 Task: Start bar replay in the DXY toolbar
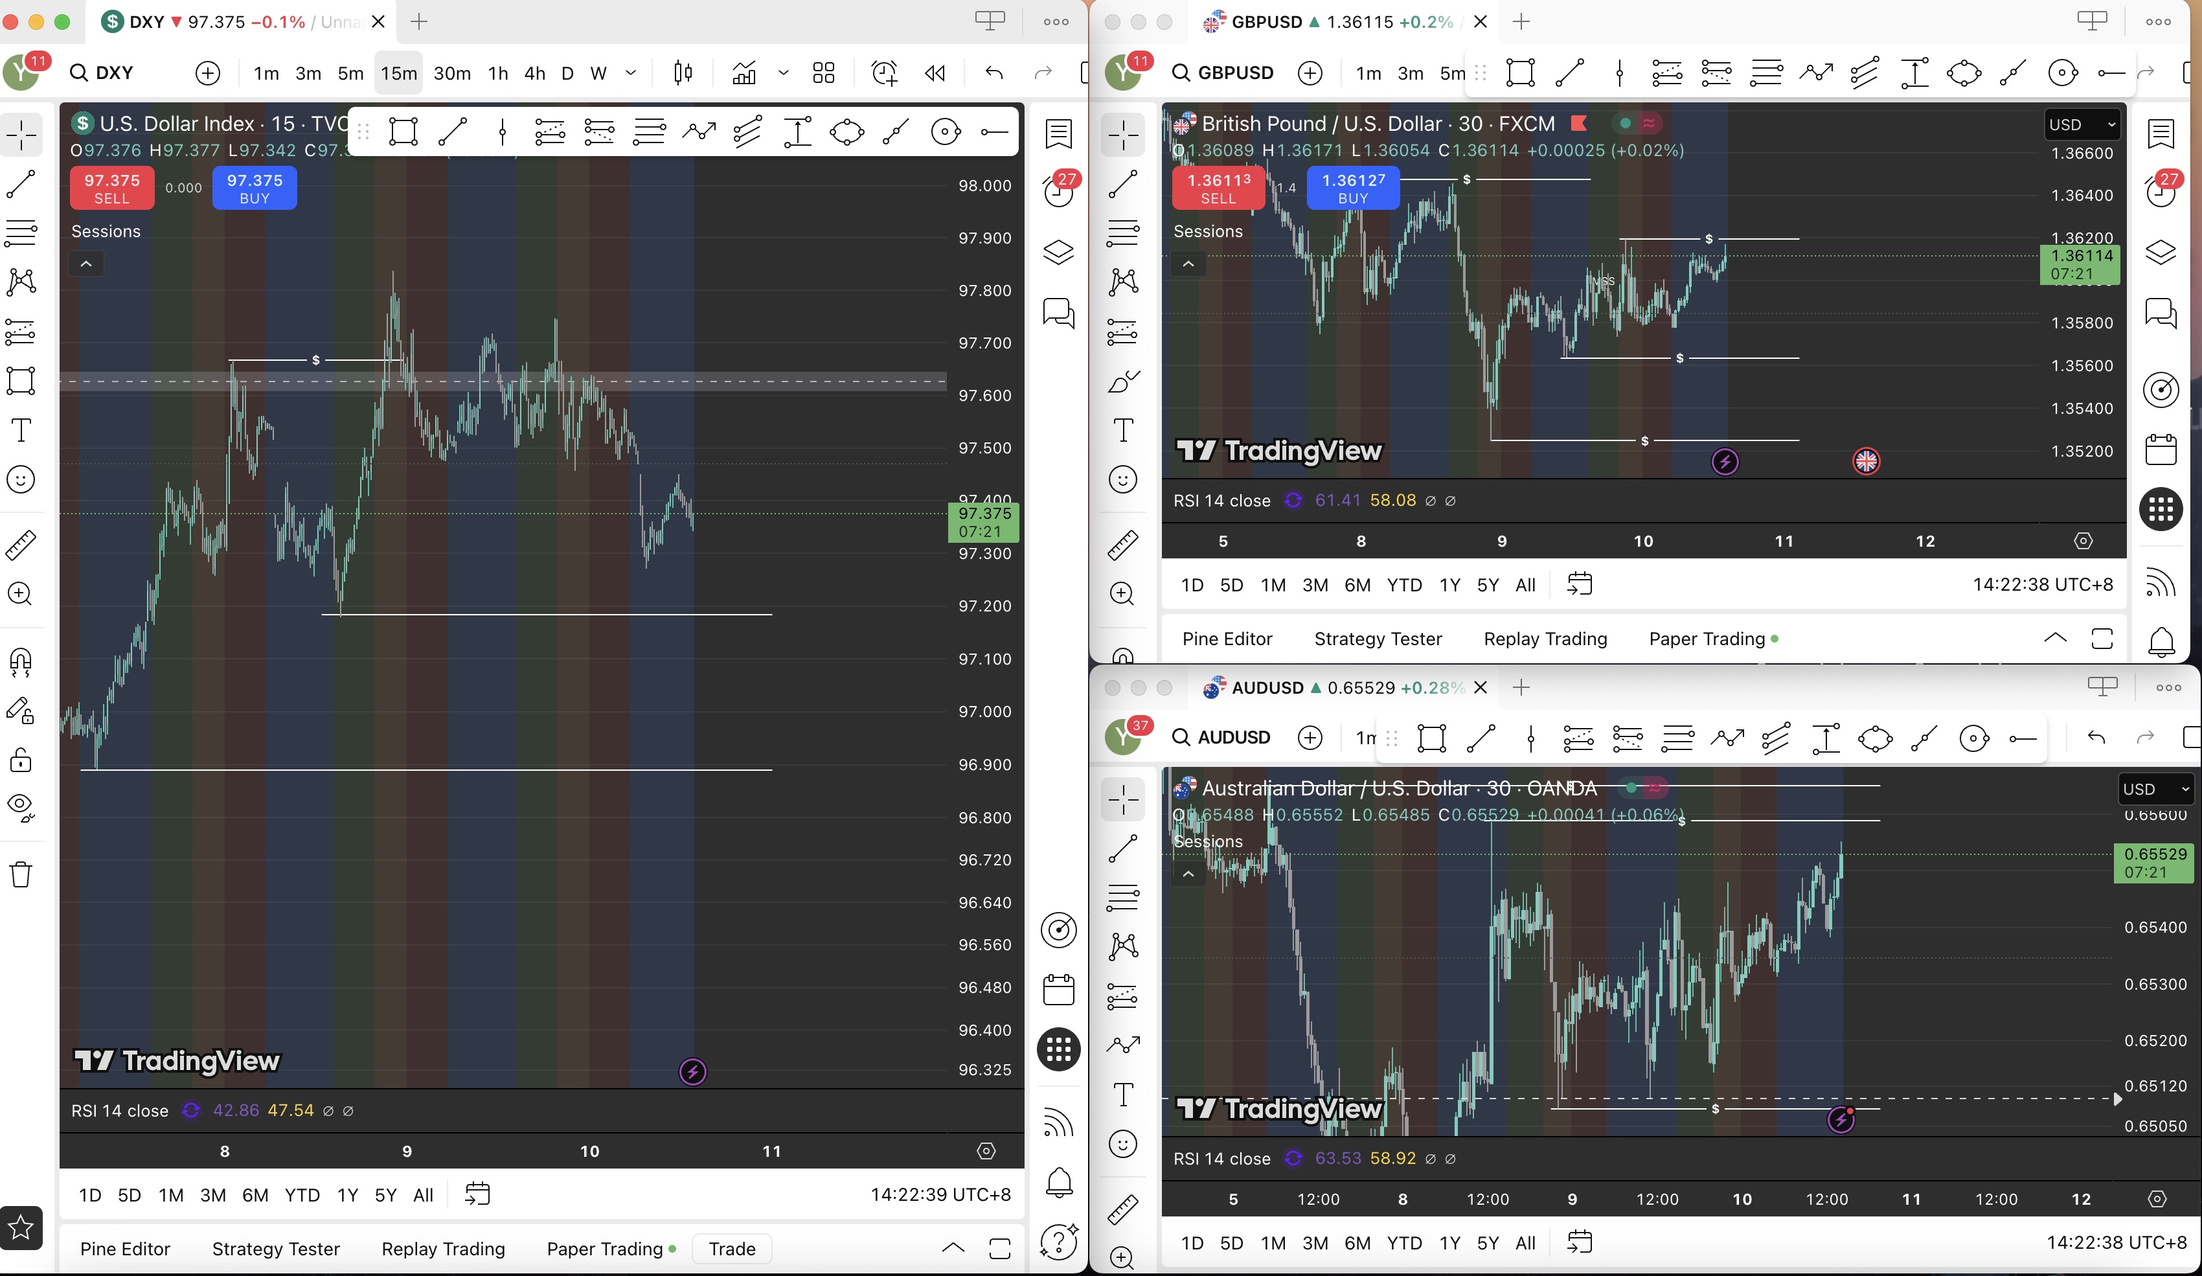[935, 73]
